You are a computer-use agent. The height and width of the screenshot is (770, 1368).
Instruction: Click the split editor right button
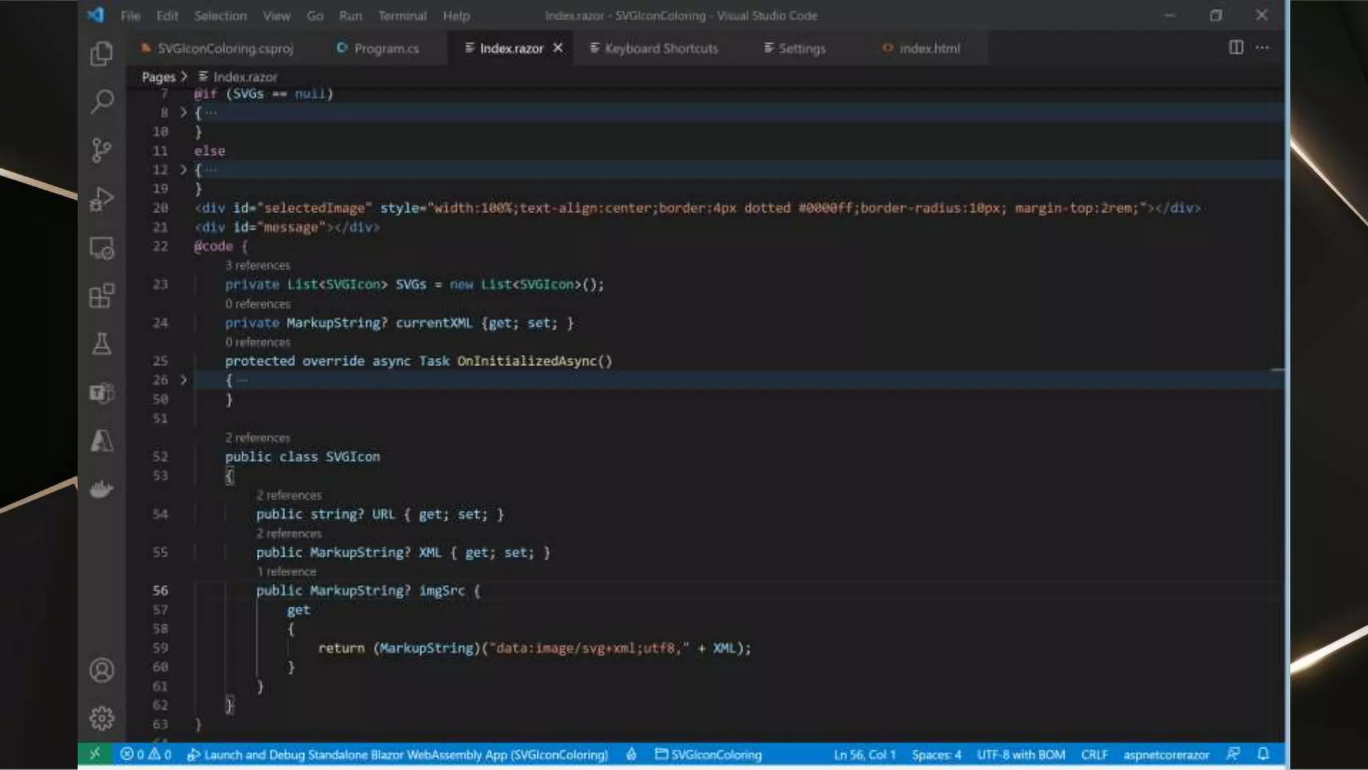[x=1236, y=47]
